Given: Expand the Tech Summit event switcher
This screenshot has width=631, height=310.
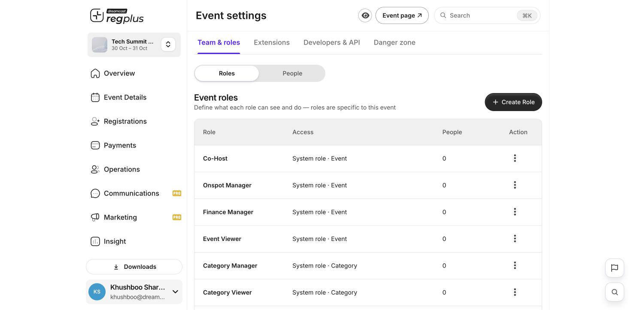Looking at the screenshot, I should pyautogui.click(x=168, y=44).
